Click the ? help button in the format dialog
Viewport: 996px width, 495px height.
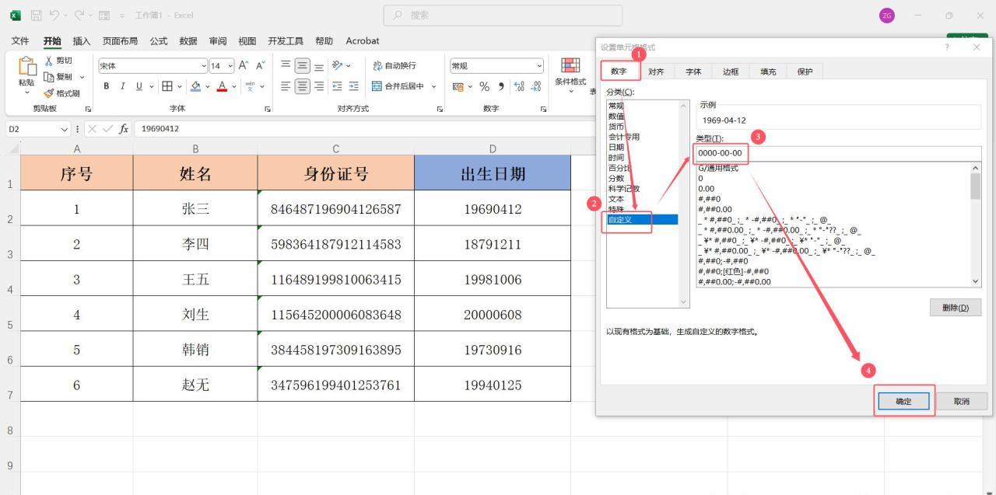click(947, 47)
